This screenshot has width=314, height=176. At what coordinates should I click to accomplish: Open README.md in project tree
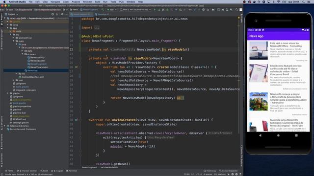click(18, 119)
